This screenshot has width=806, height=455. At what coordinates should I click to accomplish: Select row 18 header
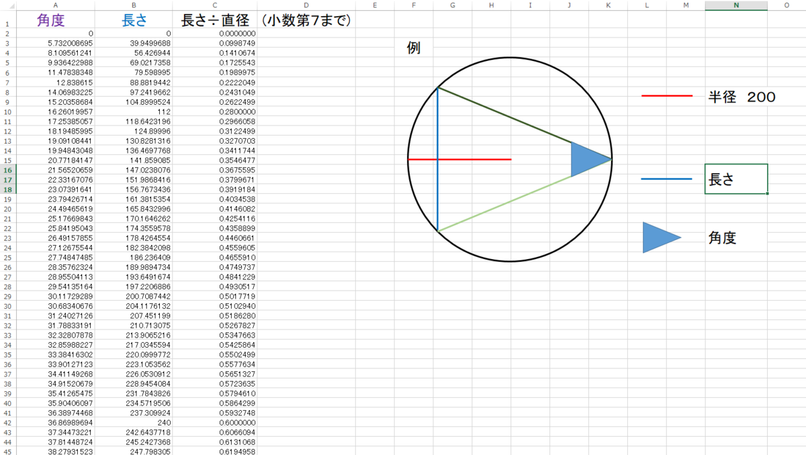[7, 189]
